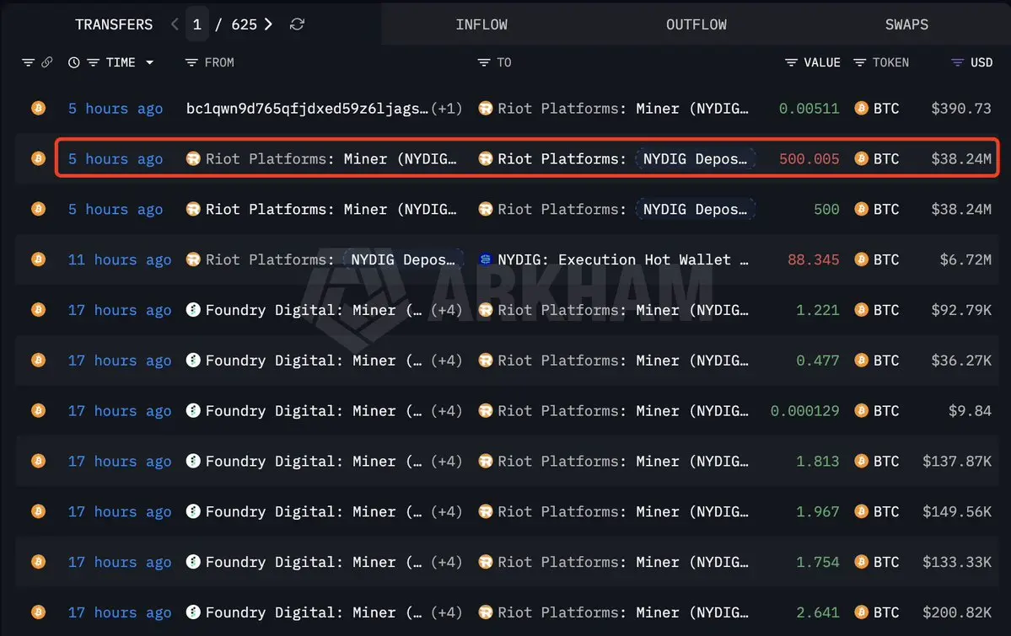Click BTC token icon on $92.79K row
This screenshot has height=636, width=1011.
point(862,310)
